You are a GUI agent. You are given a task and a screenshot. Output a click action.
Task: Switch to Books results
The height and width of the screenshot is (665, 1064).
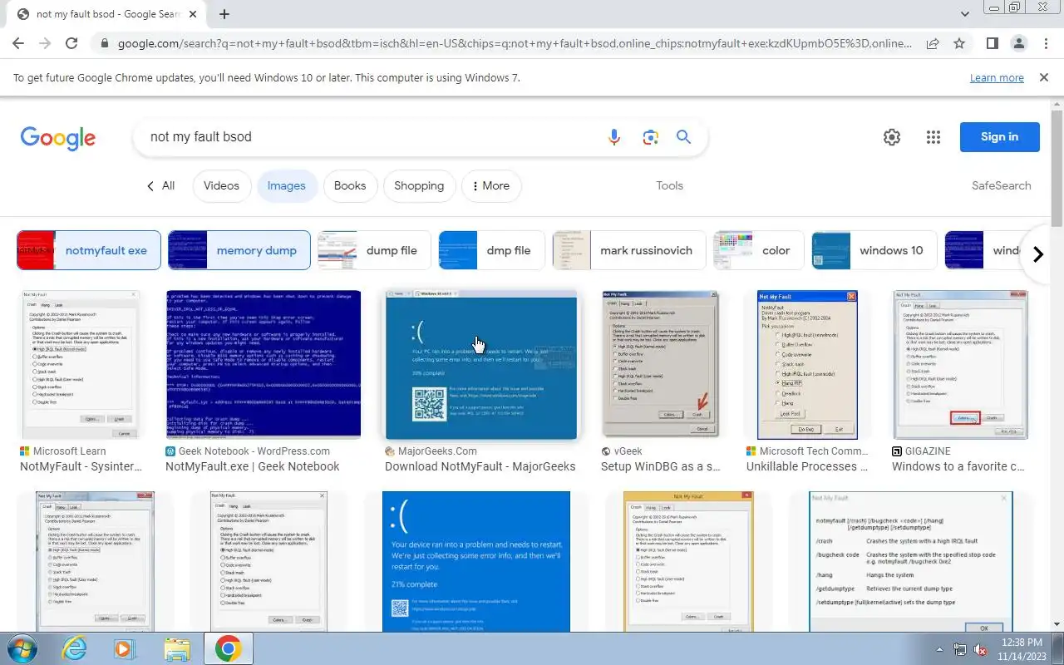click(350, 186)
